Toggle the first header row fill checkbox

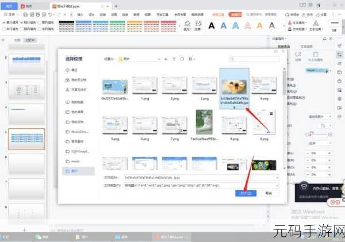[x=4, y=22]
